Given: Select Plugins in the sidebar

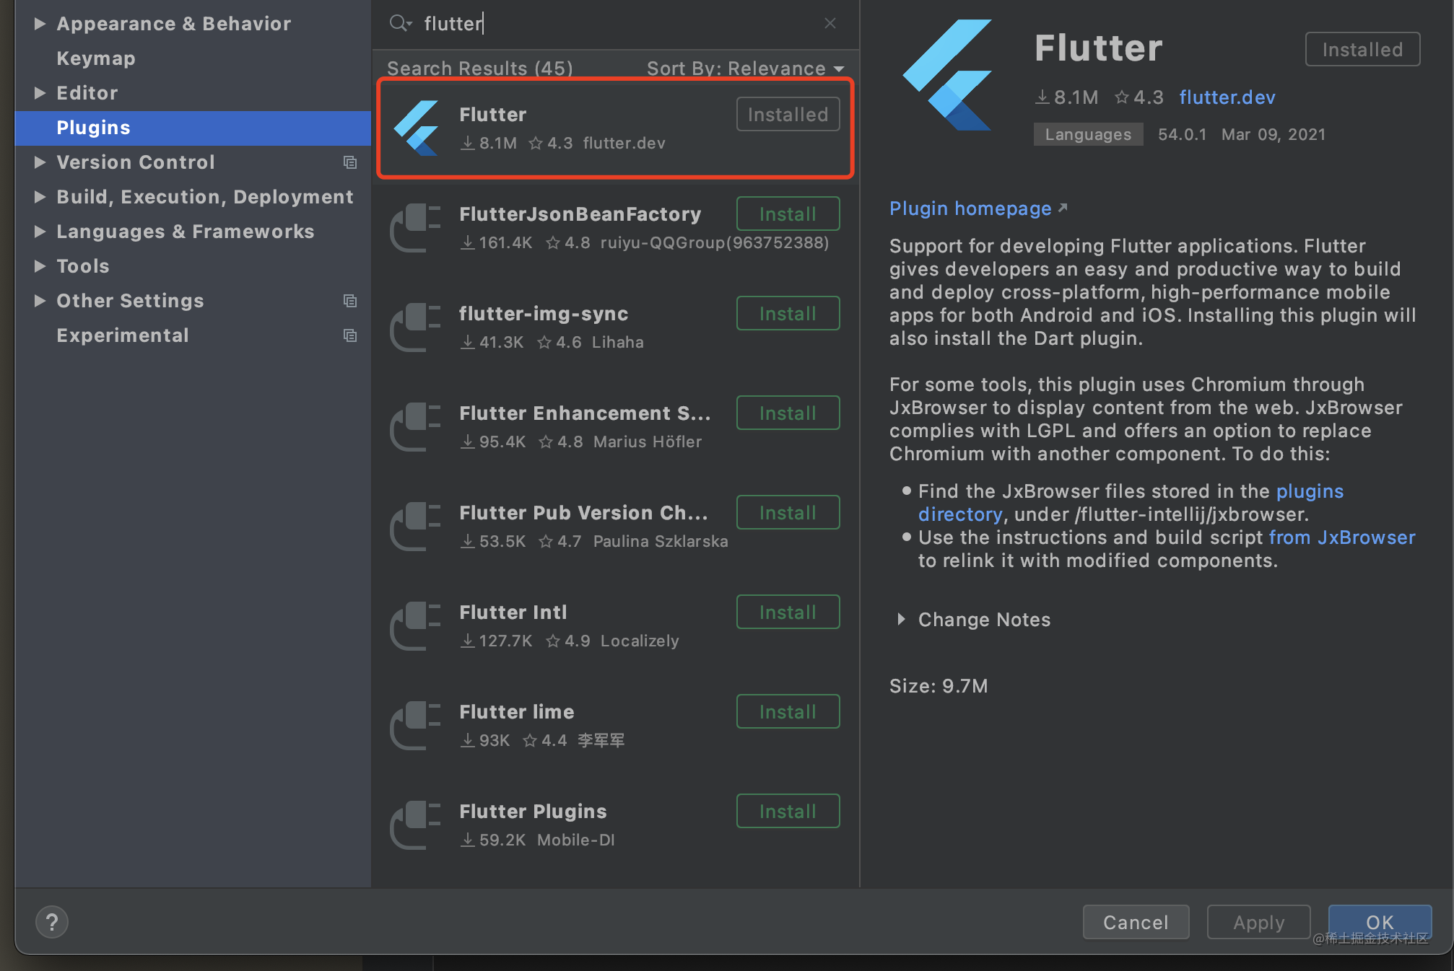Looking at the screenshot, I should 93,128.
